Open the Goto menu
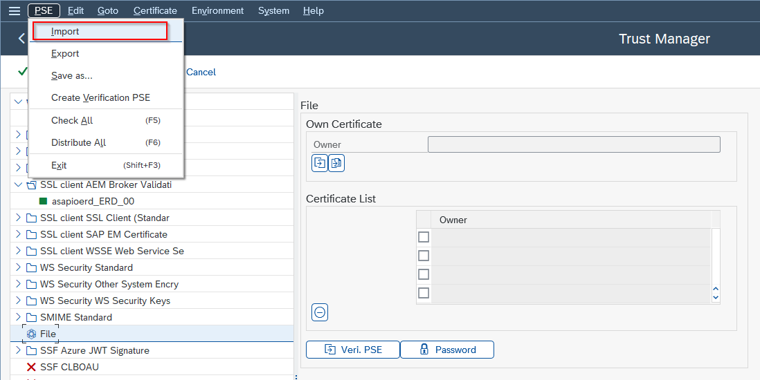Screen dimensions: 760x380 click(x=107, y=10)
